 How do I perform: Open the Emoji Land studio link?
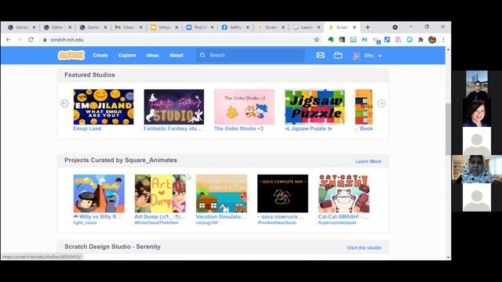87,128
